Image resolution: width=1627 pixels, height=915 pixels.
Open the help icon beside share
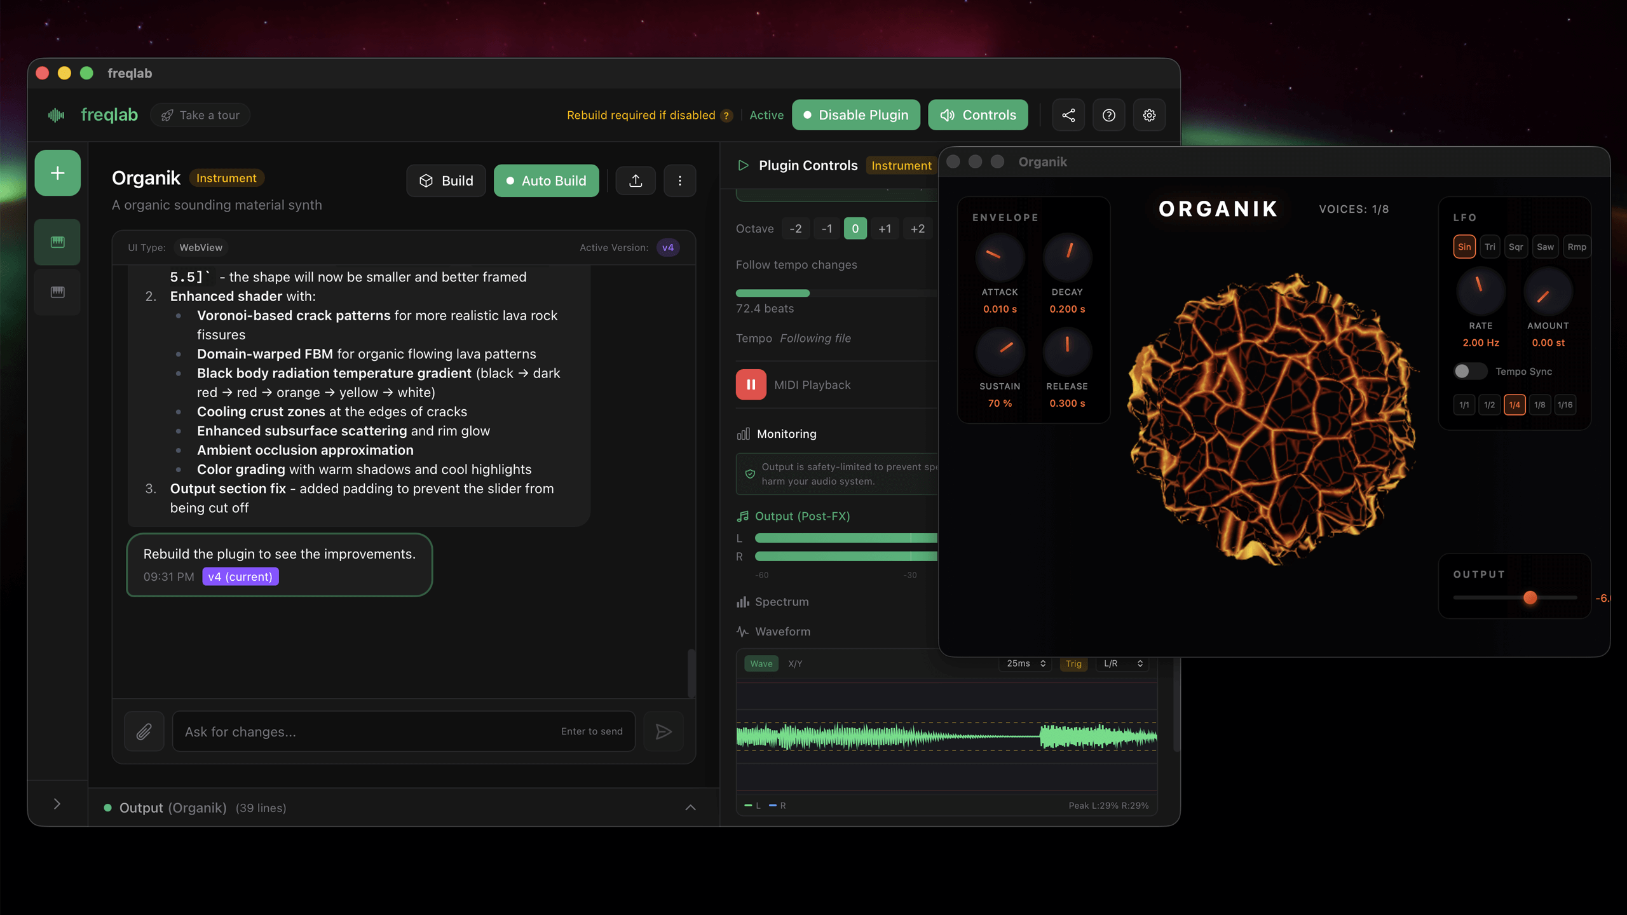coord(1108,115)
